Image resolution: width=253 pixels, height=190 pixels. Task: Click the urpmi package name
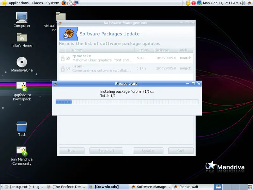pos(78,66)
